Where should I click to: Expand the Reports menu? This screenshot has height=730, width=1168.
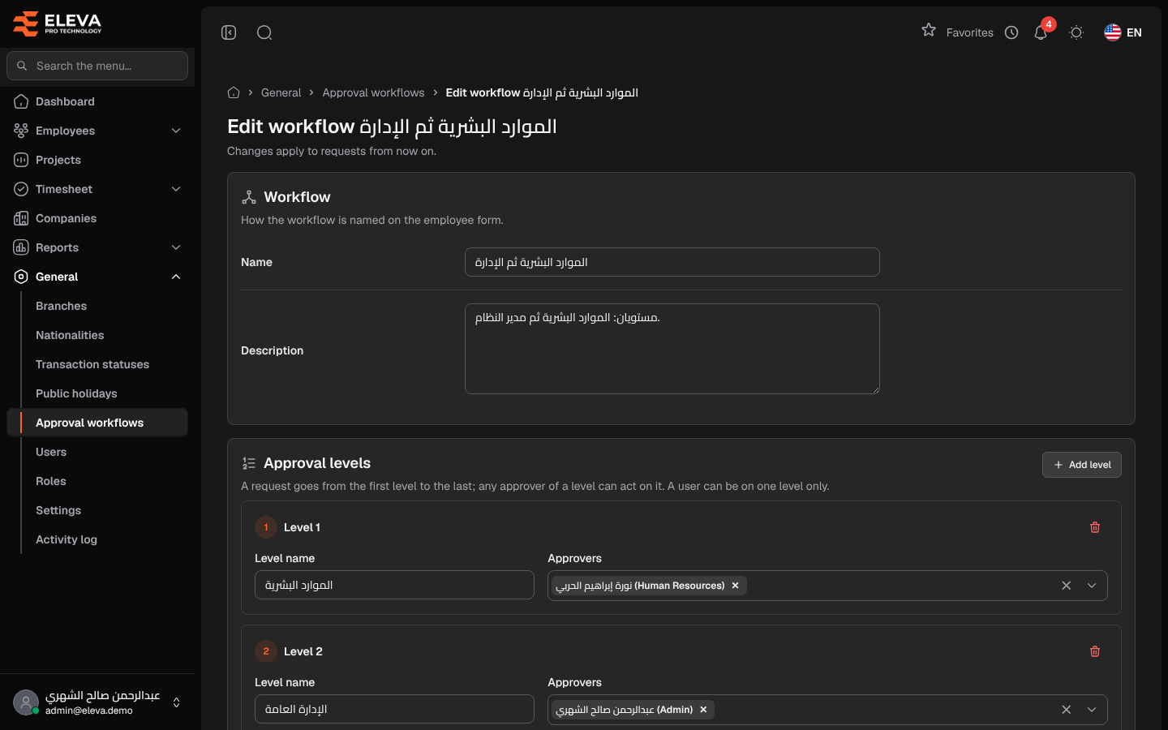coord(97,247)
